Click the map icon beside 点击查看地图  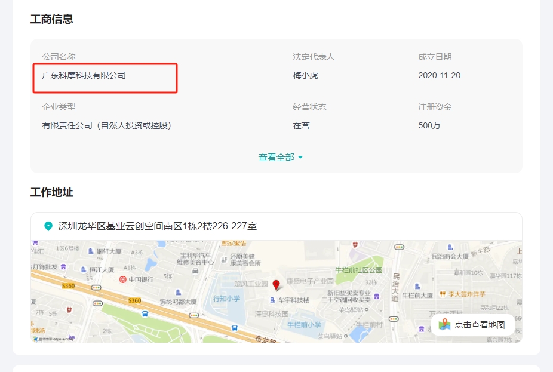click(x=444, y=325)
